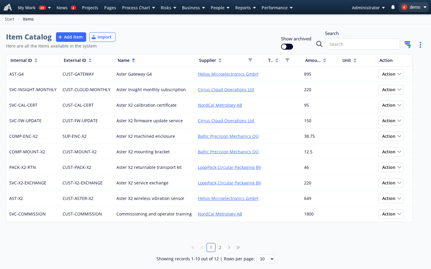
Task: Open the blue filter list icon
Action: click(x=408, y=45)
